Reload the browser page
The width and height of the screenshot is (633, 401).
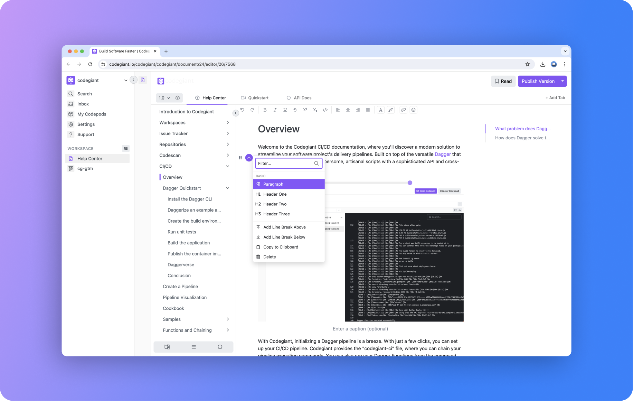(90, 64)
